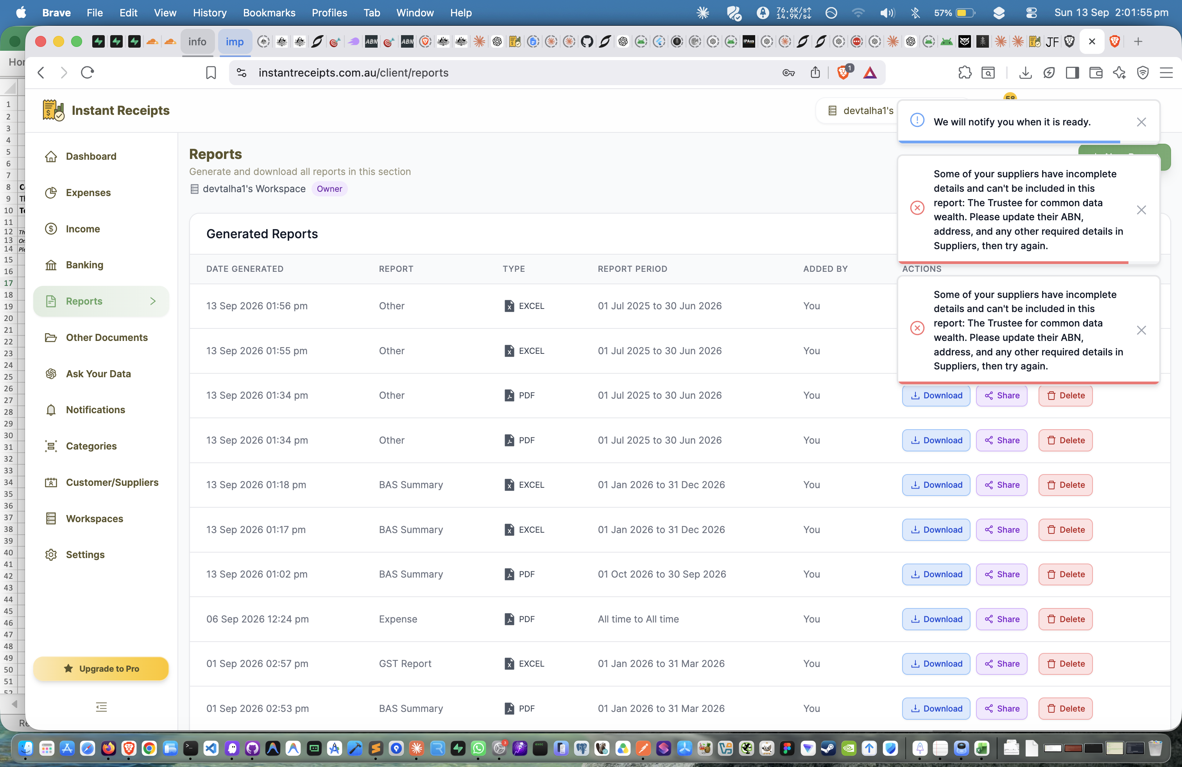1182x767 pixels.
Task: Open Brave Wallet icon
Action: (x=1096, y=73)
